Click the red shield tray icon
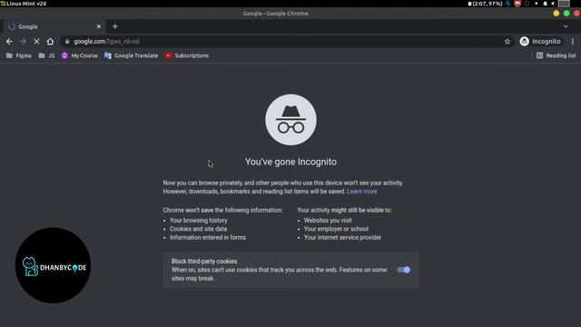581x327 pixels. pos(517,4)
